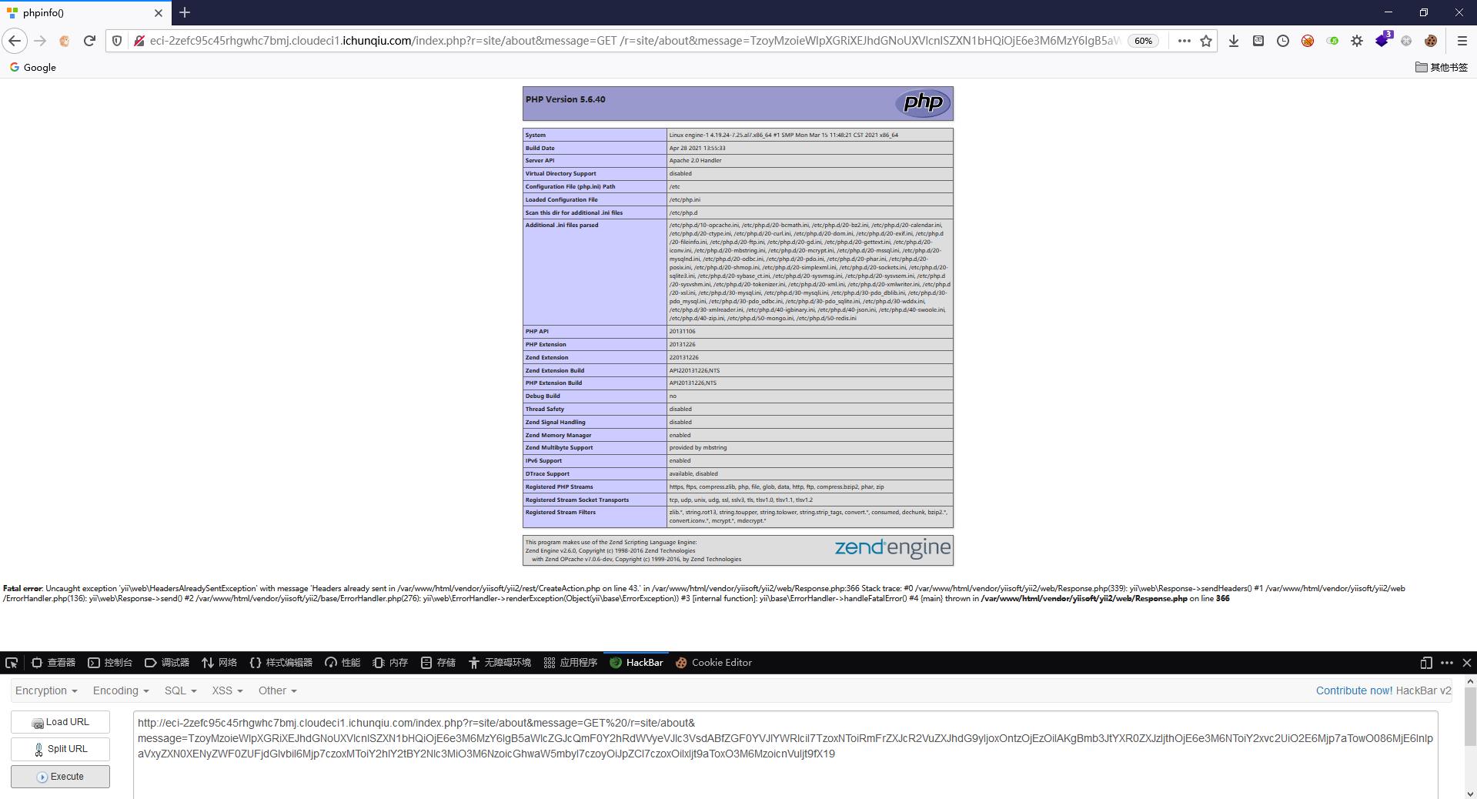This screenshot has height=799, width=1477.
Task: Close the phpinfo() tab
Action: (159, 13)
